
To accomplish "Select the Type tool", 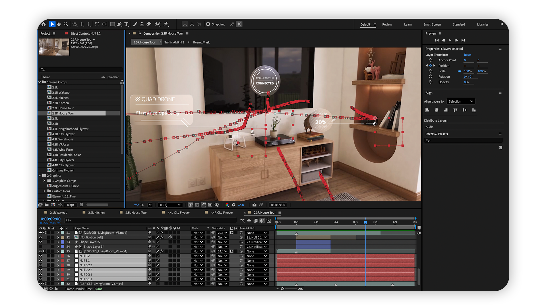I will pyautogui.click(x=127, y=24).
